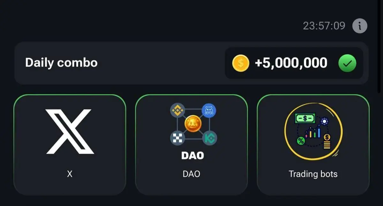Select the Trading bots label
The image size is (383, 206).
(313, 174)
